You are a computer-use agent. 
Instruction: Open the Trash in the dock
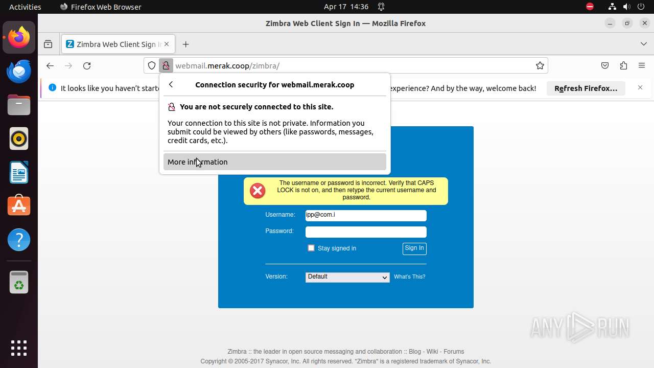coord(19,282)
